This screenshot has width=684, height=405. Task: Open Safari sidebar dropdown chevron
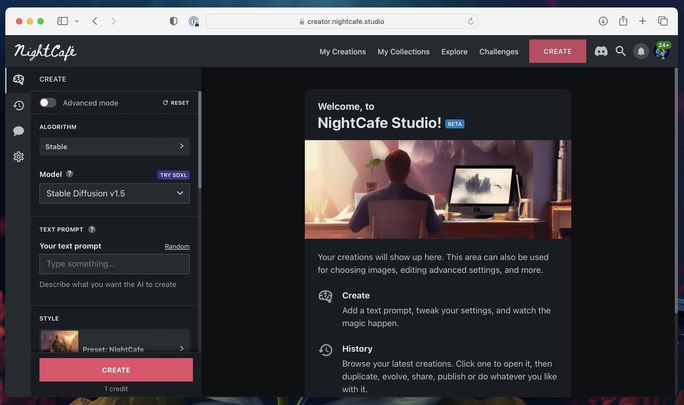tap(76, 21)
